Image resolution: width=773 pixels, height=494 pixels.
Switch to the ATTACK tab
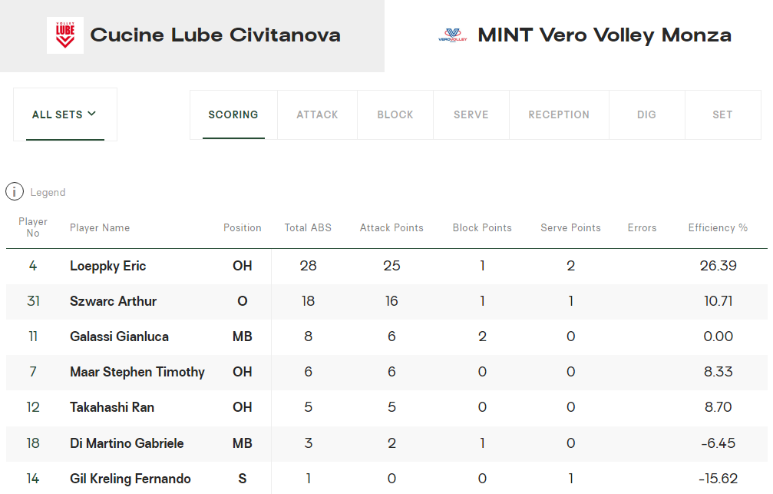point(318,114)
